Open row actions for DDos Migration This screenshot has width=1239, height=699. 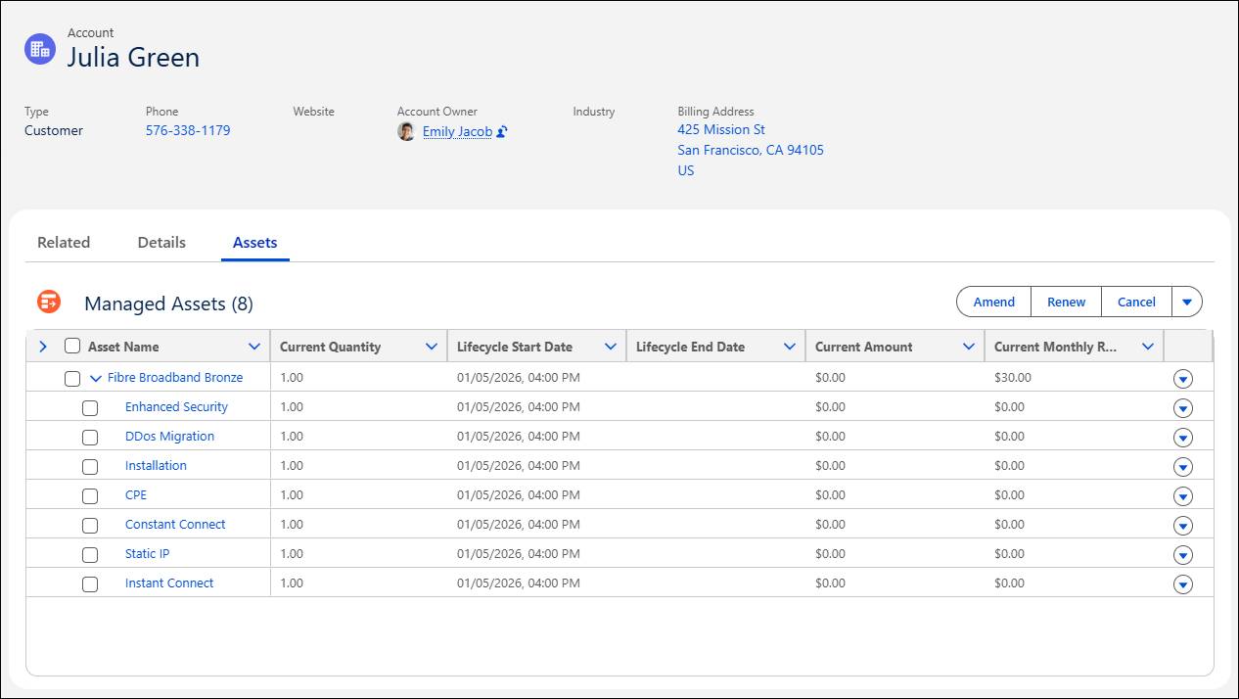(x=1183, y=438)
